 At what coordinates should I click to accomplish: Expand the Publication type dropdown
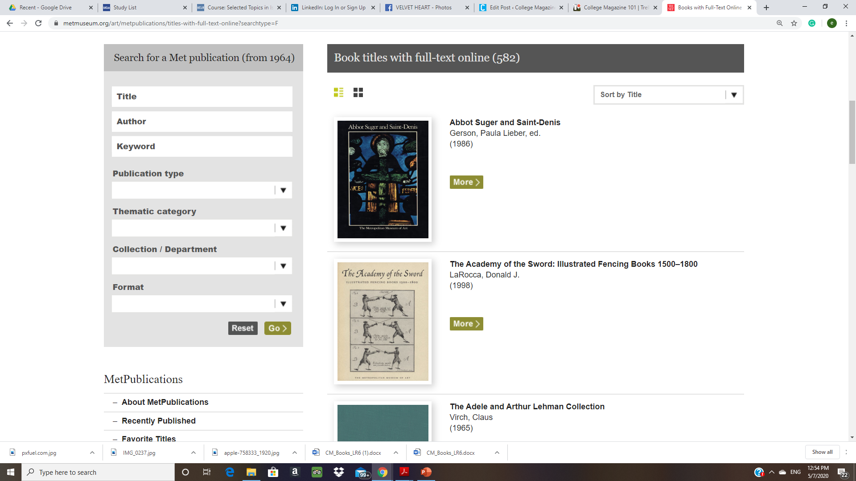pos(202,190)
